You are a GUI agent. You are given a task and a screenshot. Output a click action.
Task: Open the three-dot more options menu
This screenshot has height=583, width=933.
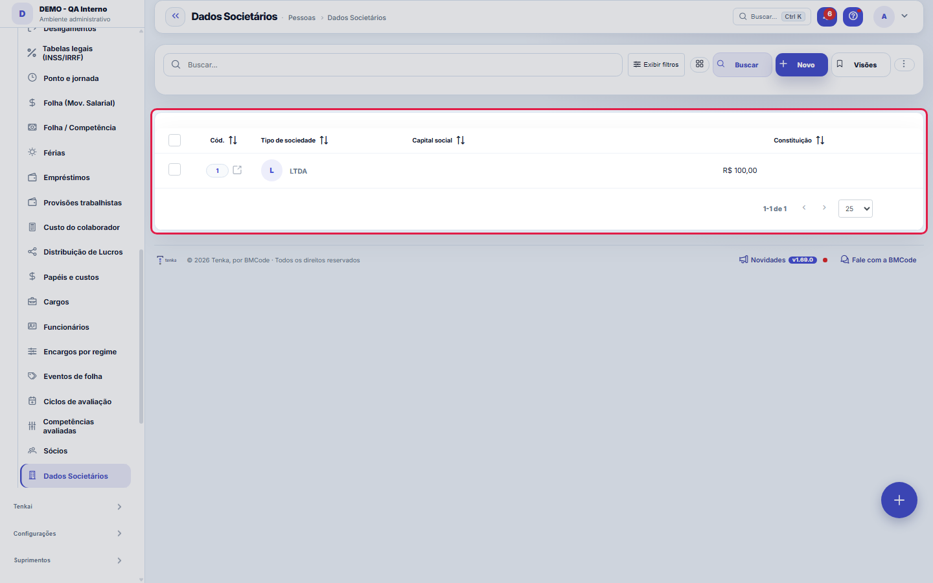click(x=904, y=64)
